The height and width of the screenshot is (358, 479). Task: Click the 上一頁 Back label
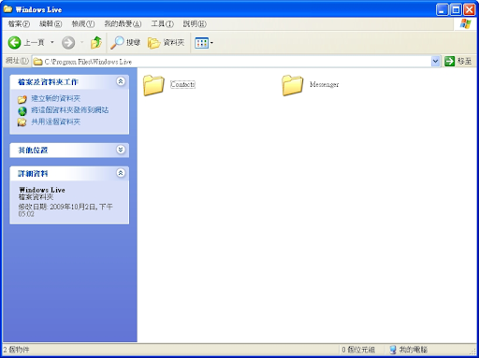pos(35,42)
